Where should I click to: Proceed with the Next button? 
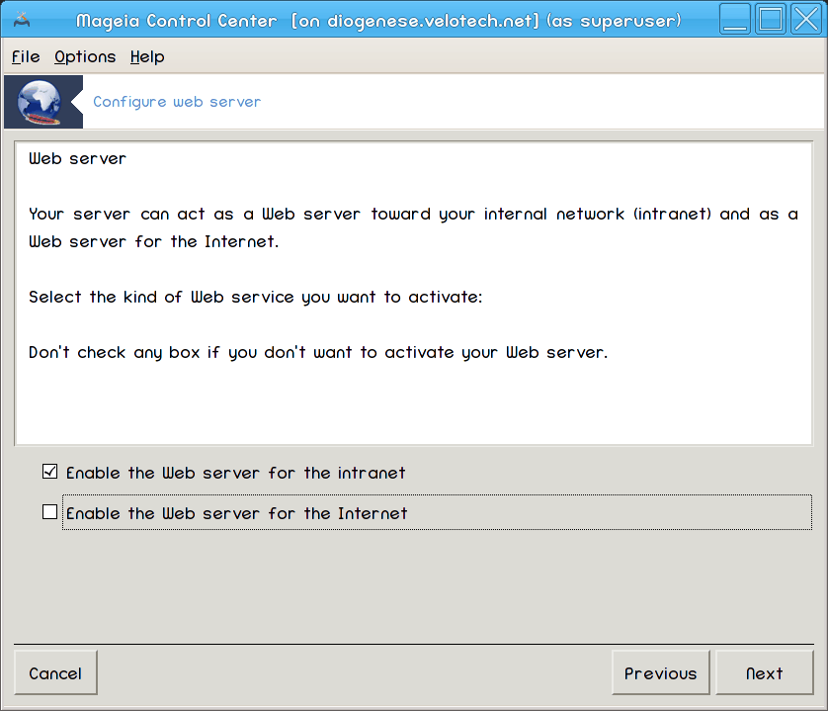pos(764,673)
